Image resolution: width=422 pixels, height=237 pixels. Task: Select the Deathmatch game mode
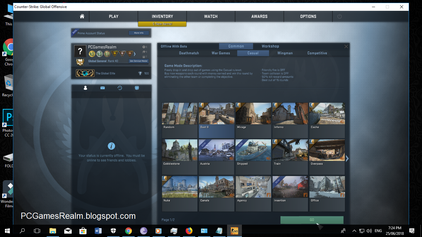(189, 53)
